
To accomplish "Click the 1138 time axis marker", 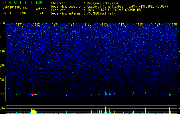I will [139, 25].
